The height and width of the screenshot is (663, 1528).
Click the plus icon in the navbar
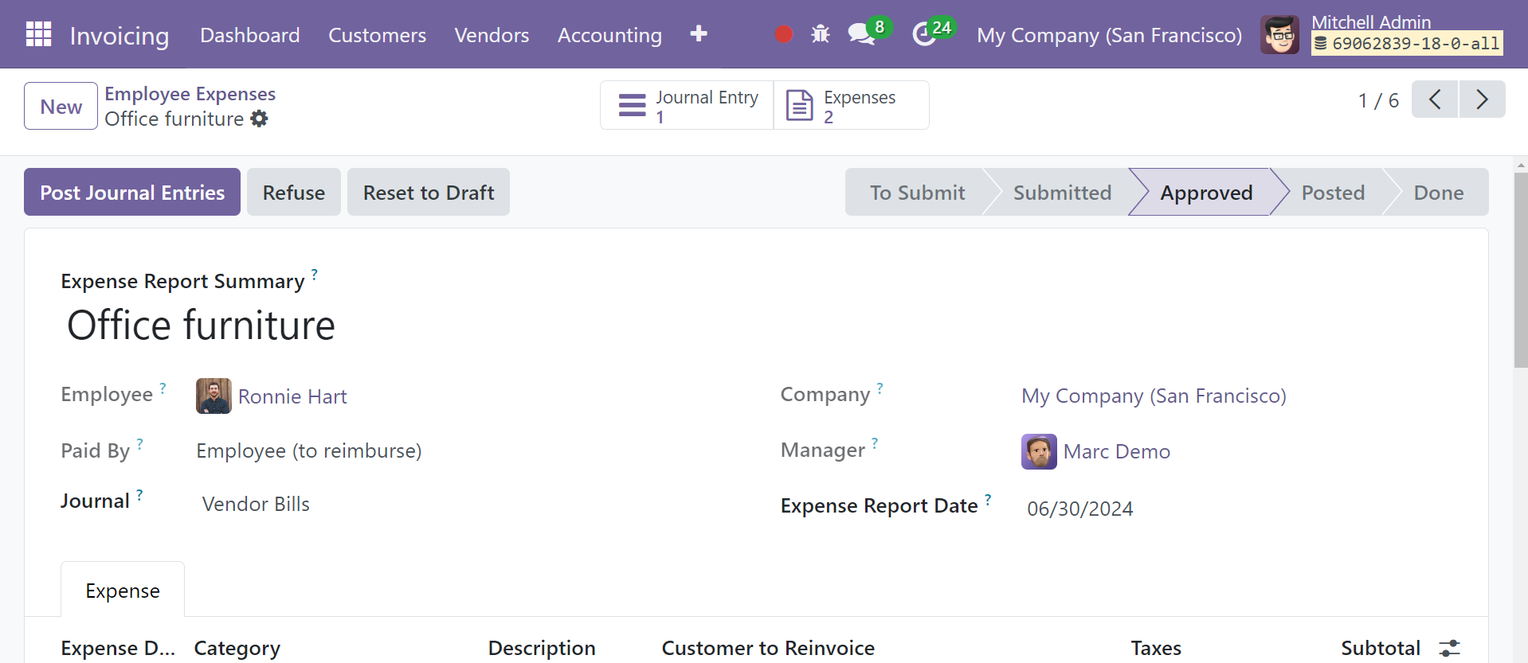coord(699,33)
